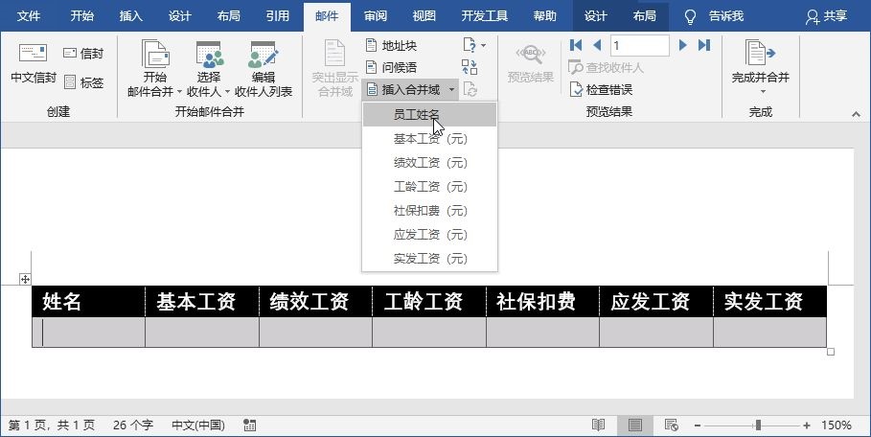The width and height of the screenshot is (871, 437).
Task: Go to first record
Action: 576,45
